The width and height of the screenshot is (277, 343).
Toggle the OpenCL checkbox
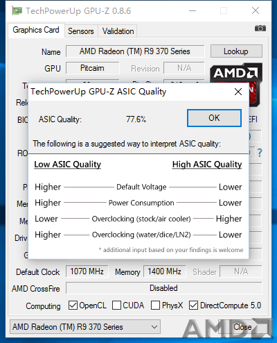coord(73,306)
